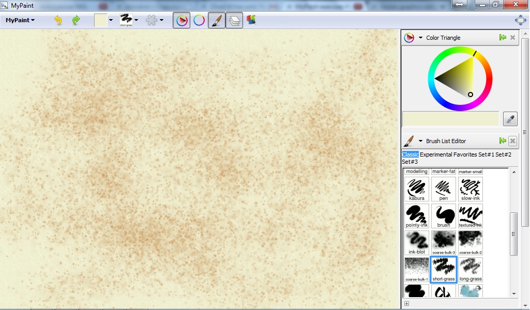
Task: Click brush list scrollbar down arrow
Action: (x=514, y=294)
